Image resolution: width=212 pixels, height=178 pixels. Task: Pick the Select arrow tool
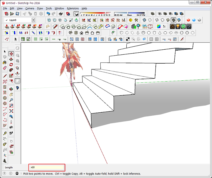[5, 51]
